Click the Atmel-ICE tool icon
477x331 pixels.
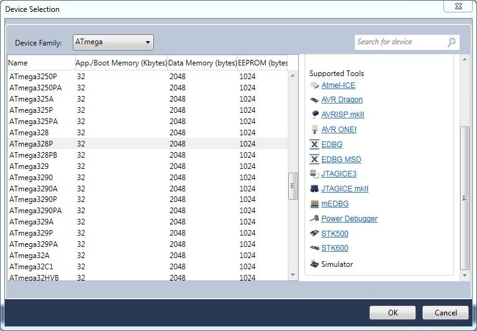(314, 85)
